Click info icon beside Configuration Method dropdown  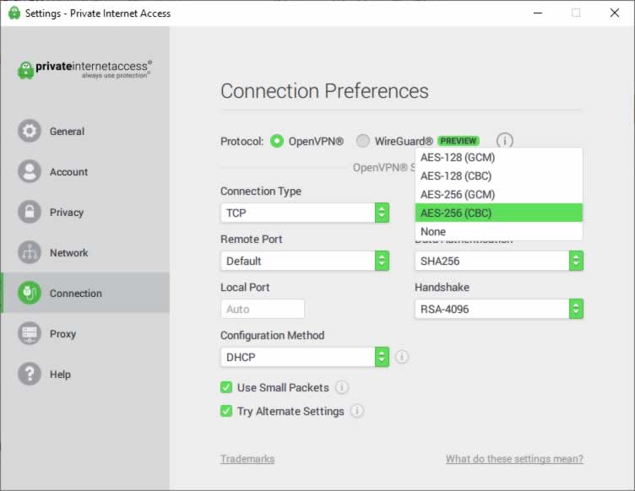tap(401, 357)
